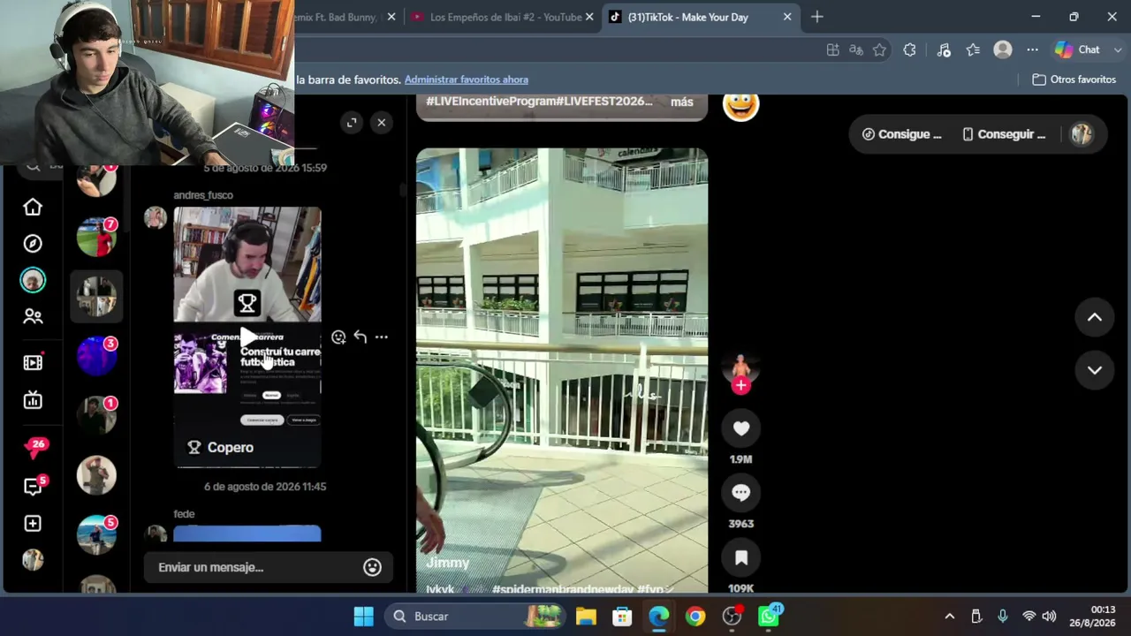Like the video with the heart icon
Viewport: 1131px width, 636px height.
(741, 428)
